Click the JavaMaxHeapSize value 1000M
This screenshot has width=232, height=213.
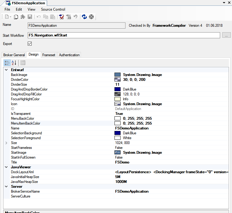tap(121, 182)
